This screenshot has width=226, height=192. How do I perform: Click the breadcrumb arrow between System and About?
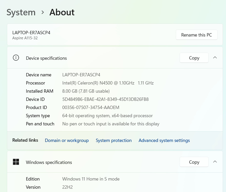click(43, 12)
